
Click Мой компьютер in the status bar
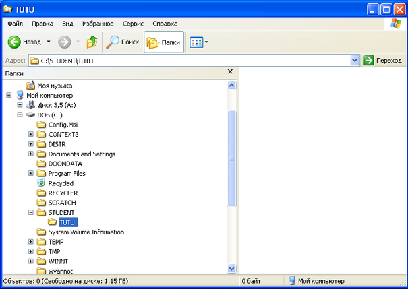point(316,281)
